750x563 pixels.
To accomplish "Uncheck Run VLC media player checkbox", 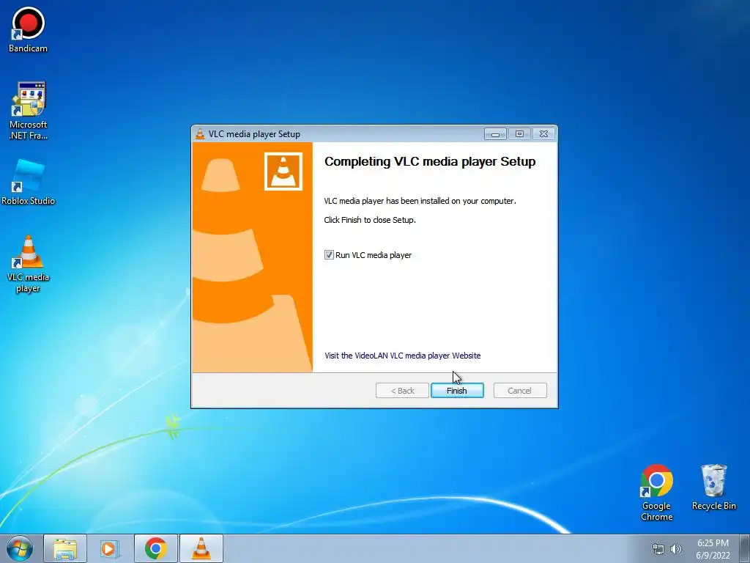I will pos(329,255).
